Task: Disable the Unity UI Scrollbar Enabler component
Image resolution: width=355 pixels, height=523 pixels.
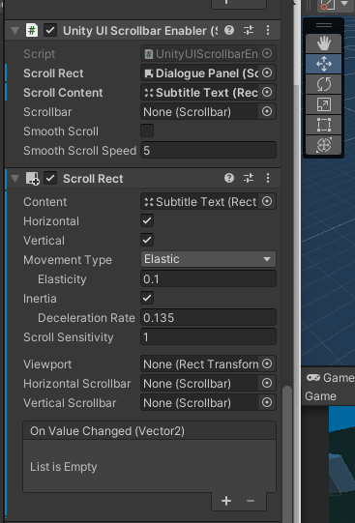Action: coord(50,30)
